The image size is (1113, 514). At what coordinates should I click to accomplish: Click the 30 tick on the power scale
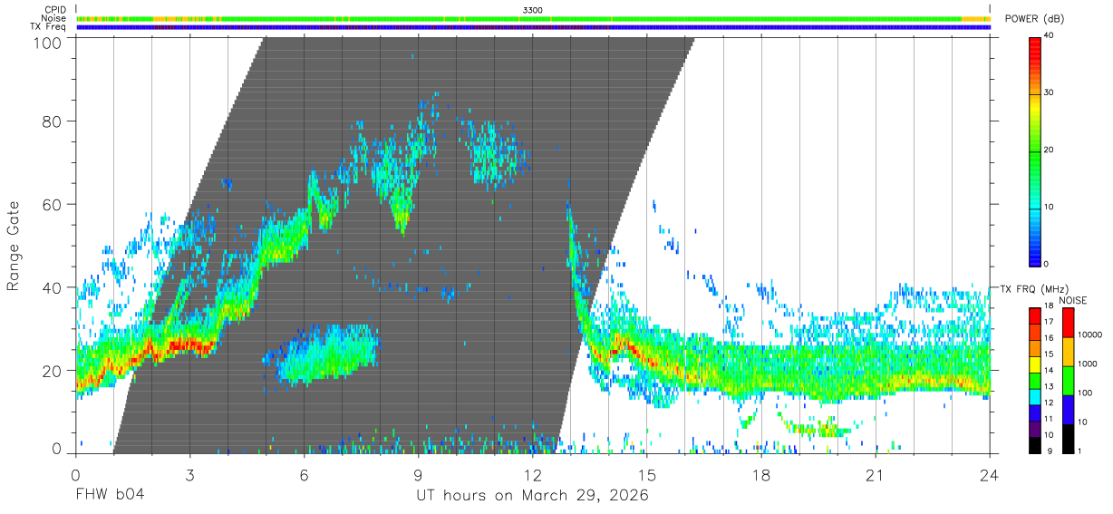point(1050,92)
